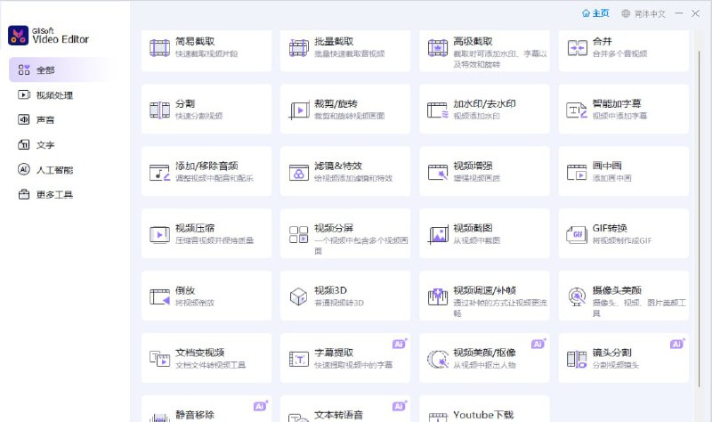Open the 智能加字幕 subtitle icon
Image resolution: width=712 pixels, height=422 pixels.
click(577, 110)
